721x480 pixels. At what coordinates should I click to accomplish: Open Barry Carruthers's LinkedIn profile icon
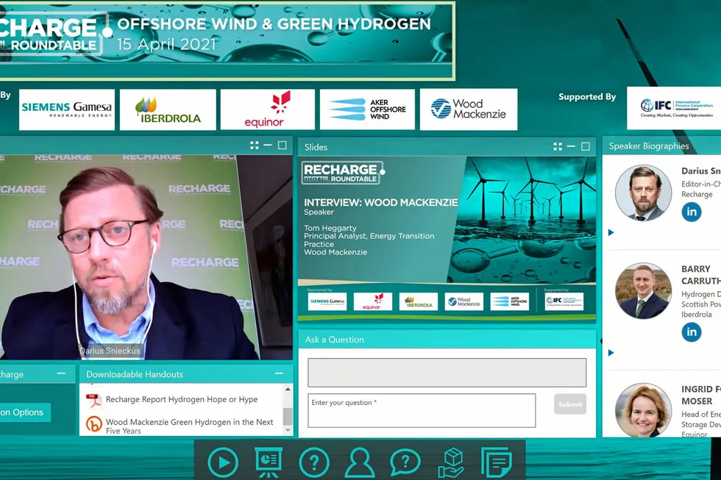pyautogui.click(x=692, y=332)
